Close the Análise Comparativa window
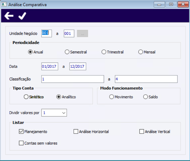This screenshot has height=161, width=190. coord(183,5)
